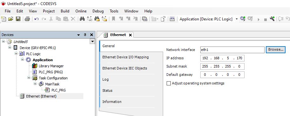
Task: Collapse the MainTask tree node
Action: (x=35, y=84)
